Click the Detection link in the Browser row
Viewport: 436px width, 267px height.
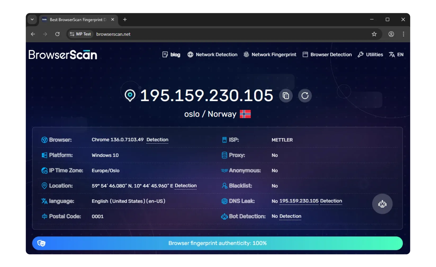tap(158, 140)
